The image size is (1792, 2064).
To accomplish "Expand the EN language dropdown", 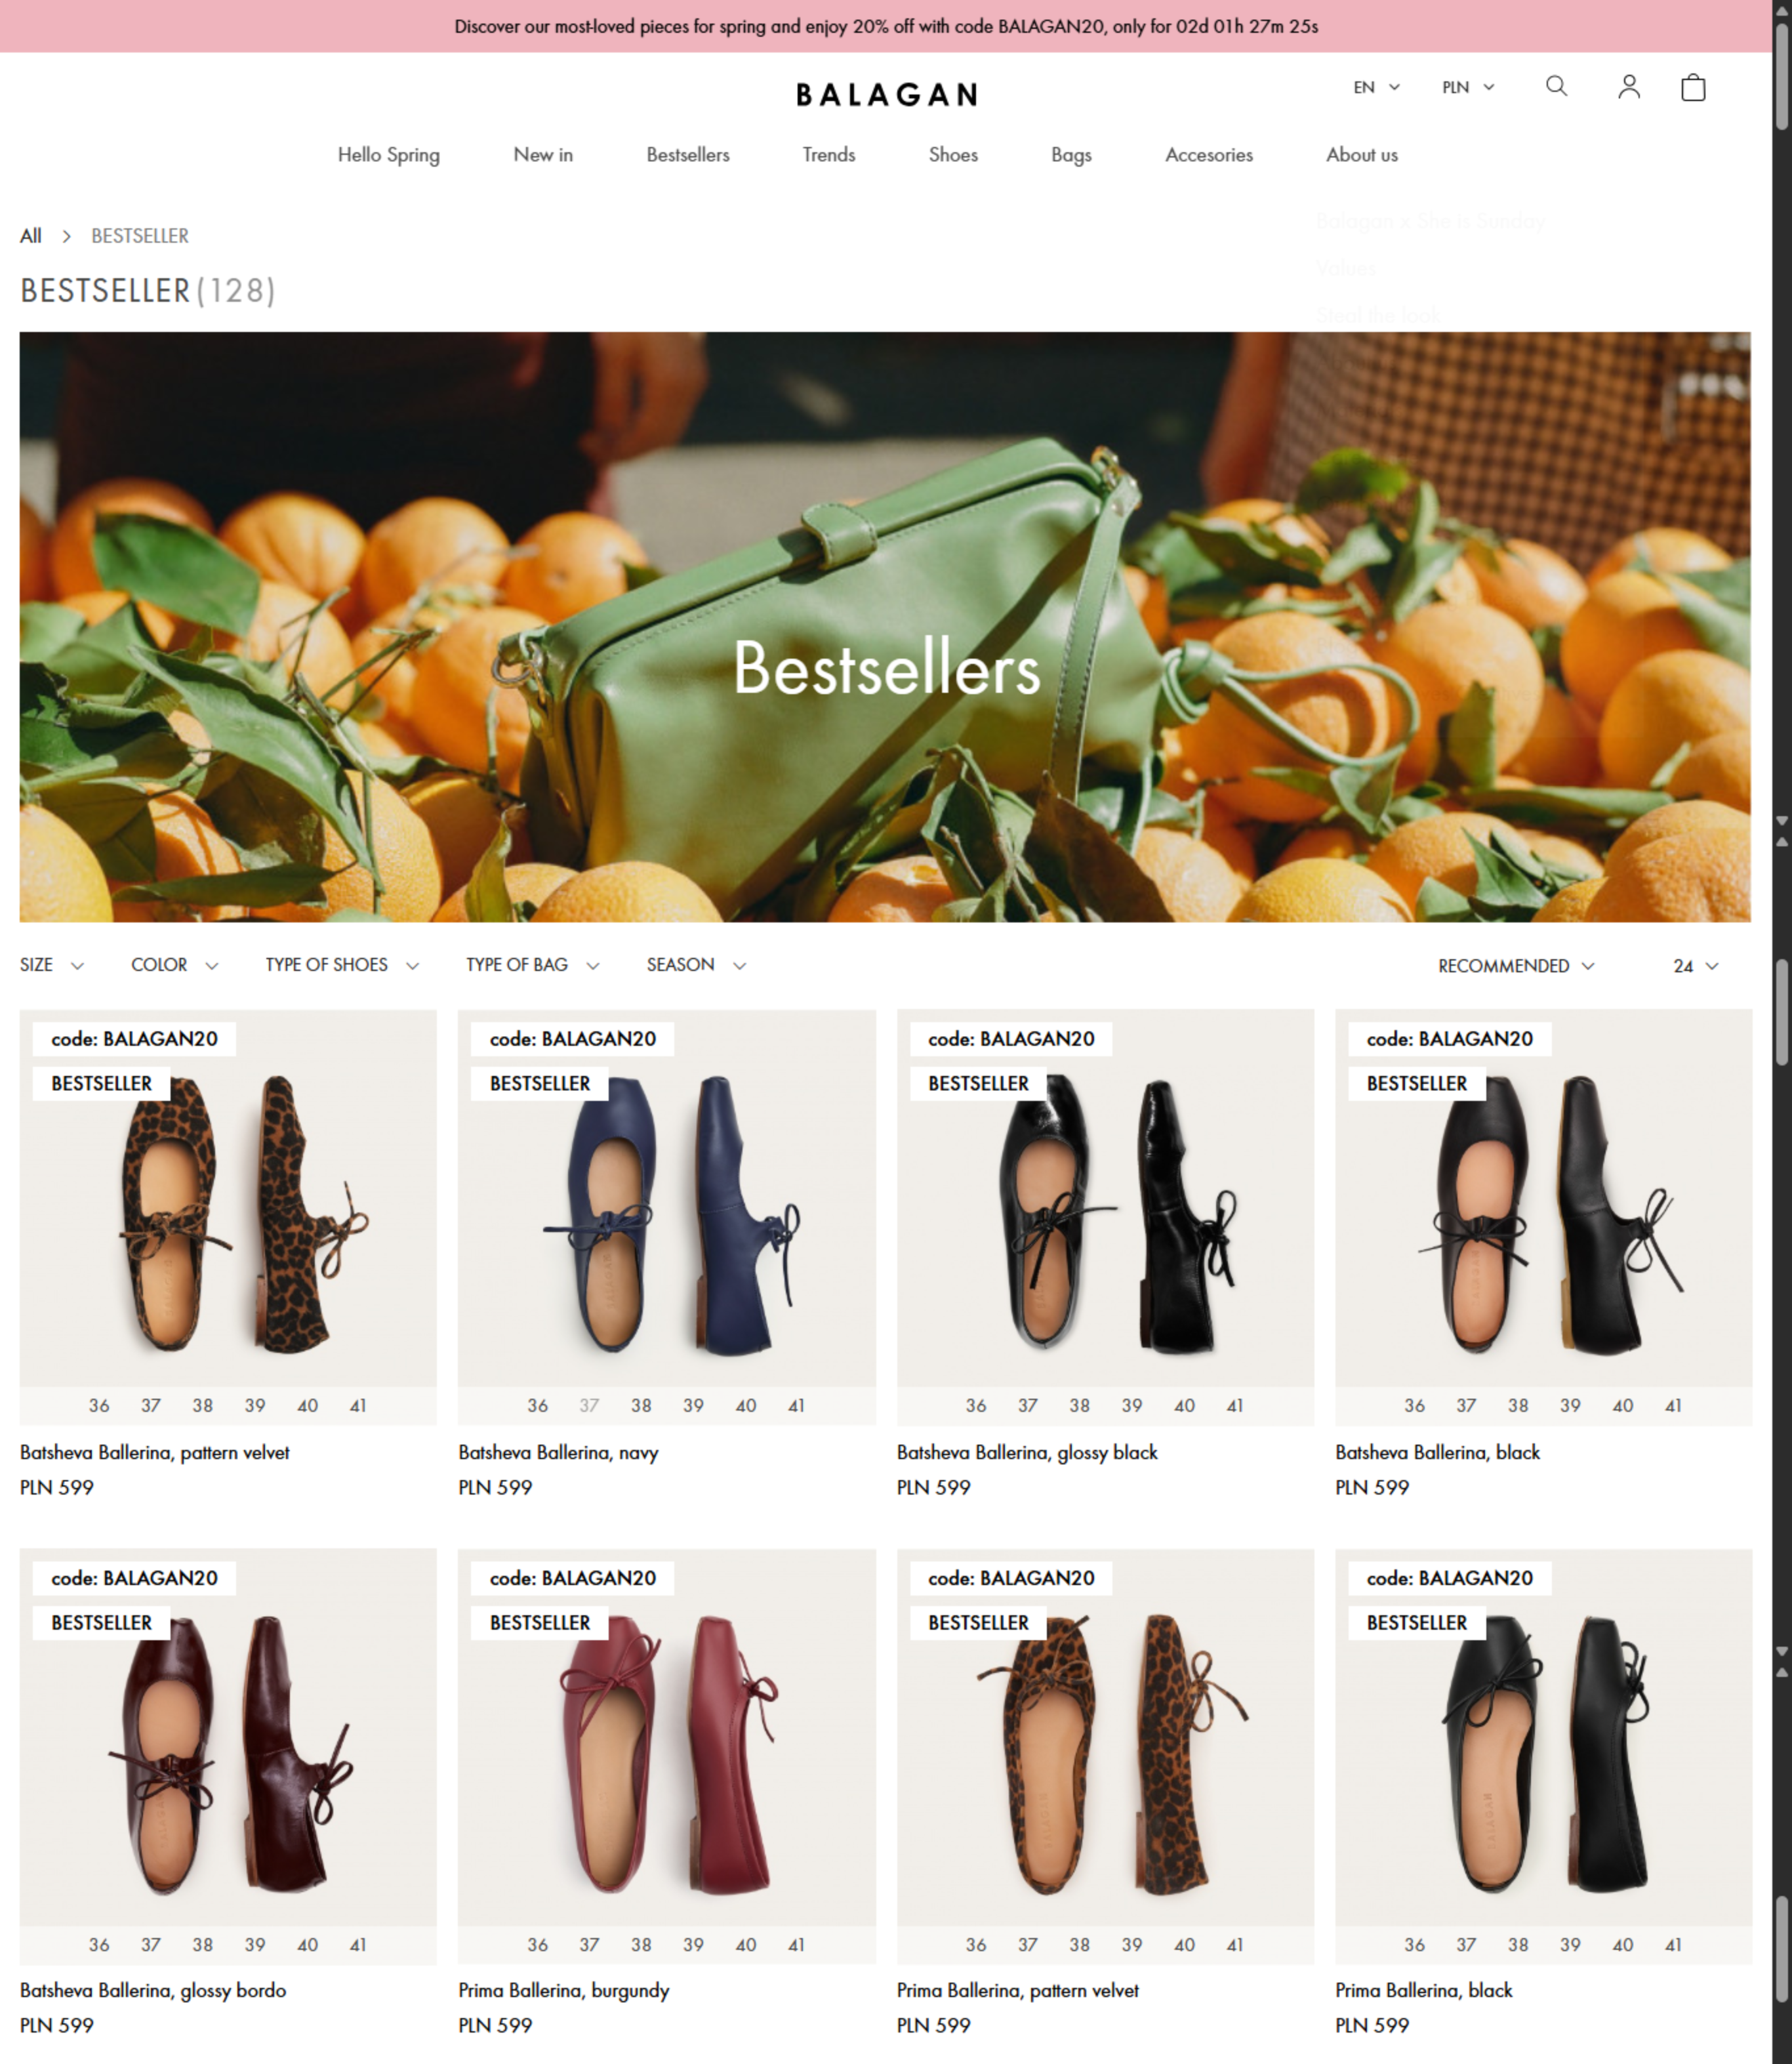I will [1376, 87].
